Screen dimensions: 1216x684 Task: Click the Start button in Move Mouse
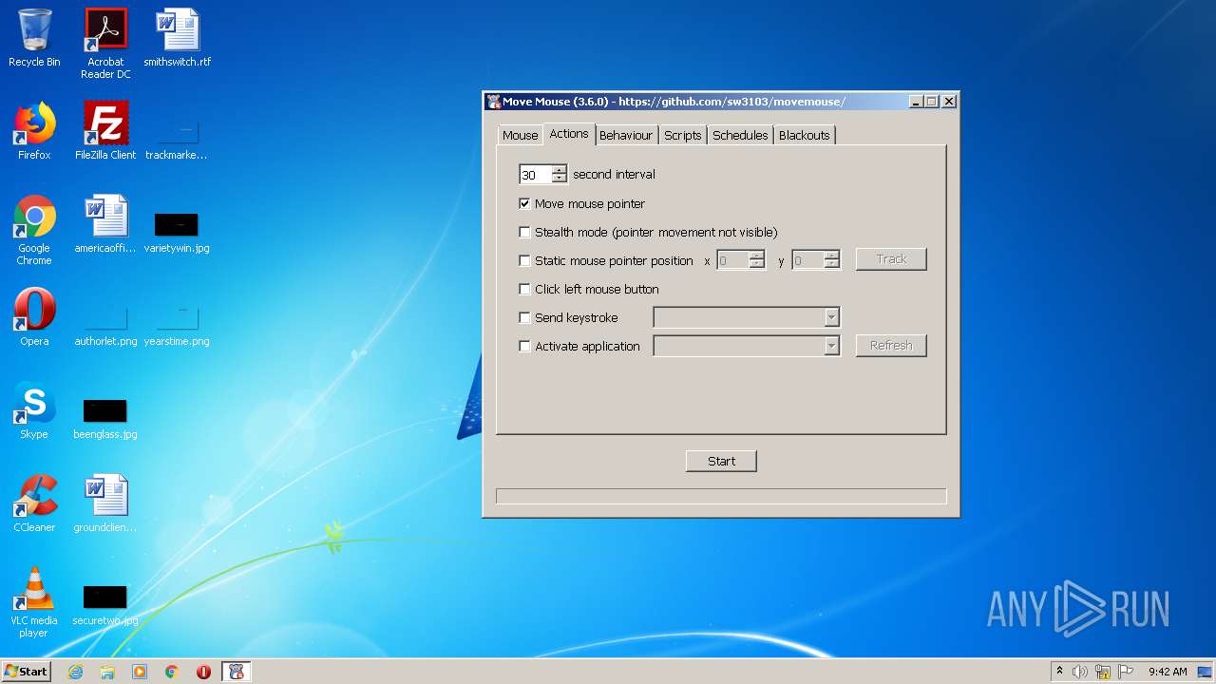[x=721, y=461]
